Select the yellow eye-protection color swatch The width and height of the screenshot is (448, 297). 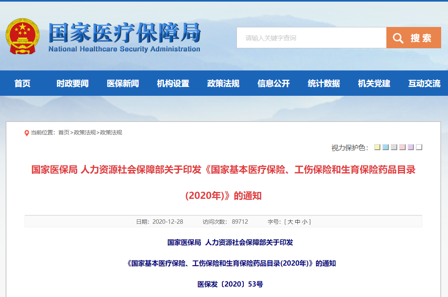[377, 147]
